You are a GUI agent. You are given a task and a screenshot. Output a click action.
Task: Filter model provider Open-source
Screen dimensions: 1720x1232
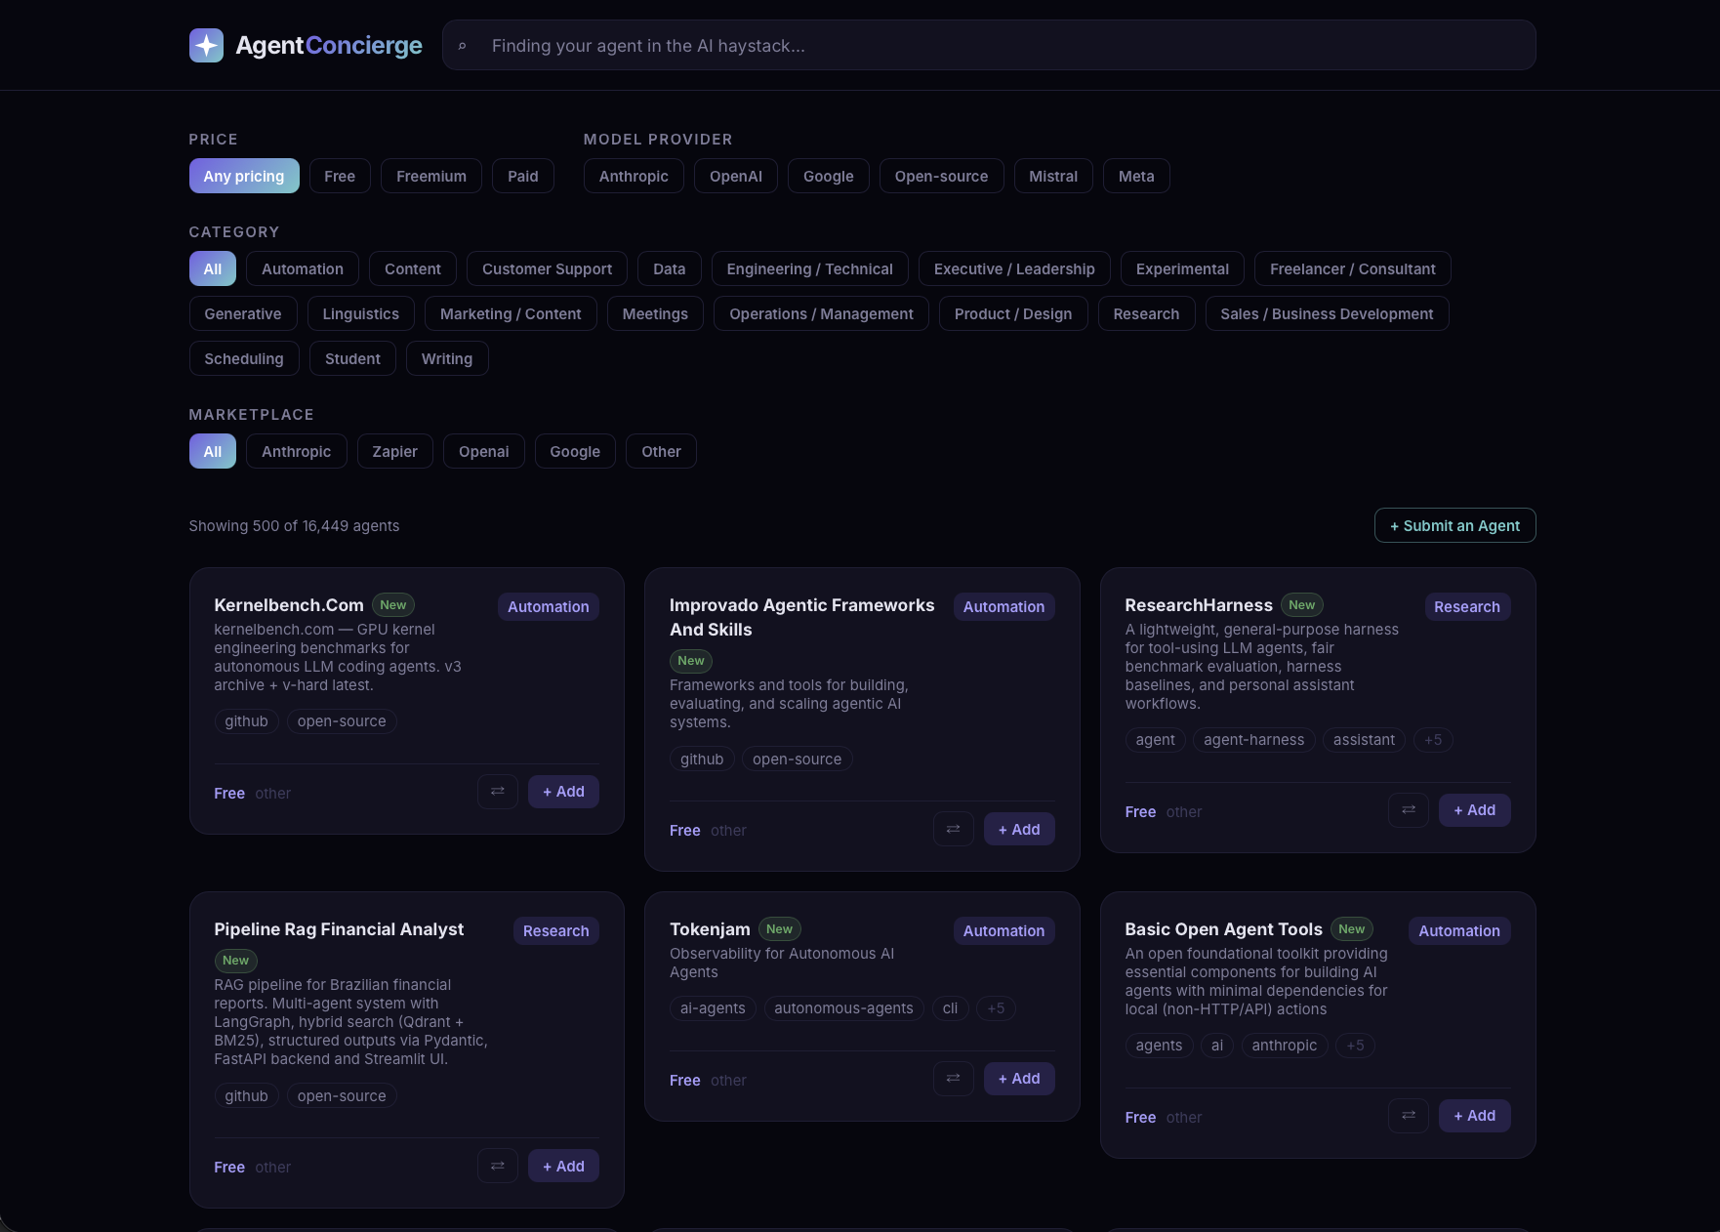(x=942, y=176)
